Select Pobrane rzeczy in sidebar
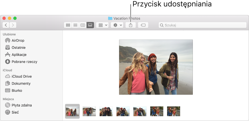Viewport: 249px width, 121px height. [24, 62]
